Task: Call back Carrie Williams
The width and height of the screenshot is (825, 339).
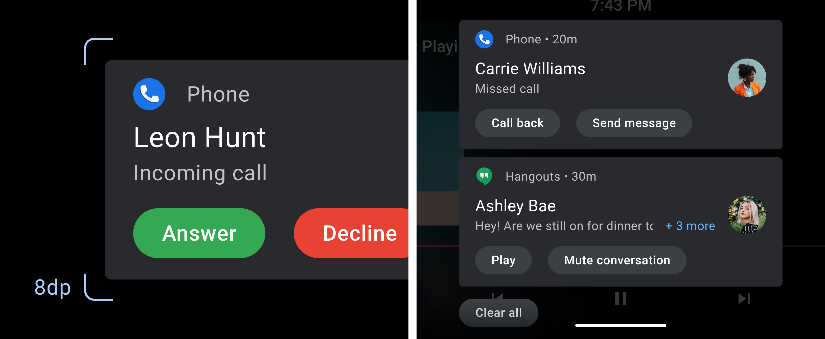Action: pyautogui.click(x=517, y=122)
